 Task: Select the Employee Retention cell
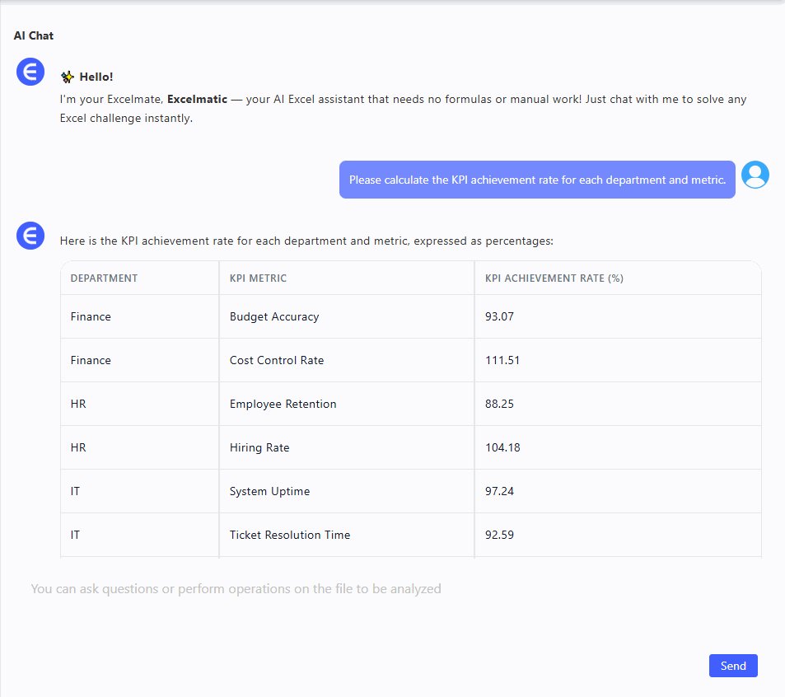click(x=283, y=404)
